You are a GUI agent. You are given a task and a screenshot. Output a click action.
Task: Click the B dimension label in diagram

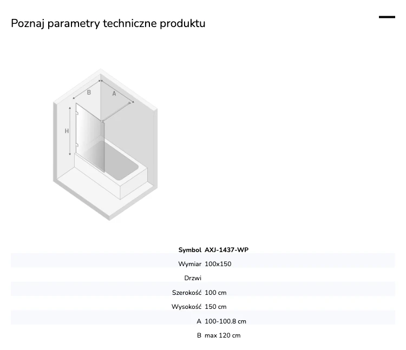coord(89,93)
